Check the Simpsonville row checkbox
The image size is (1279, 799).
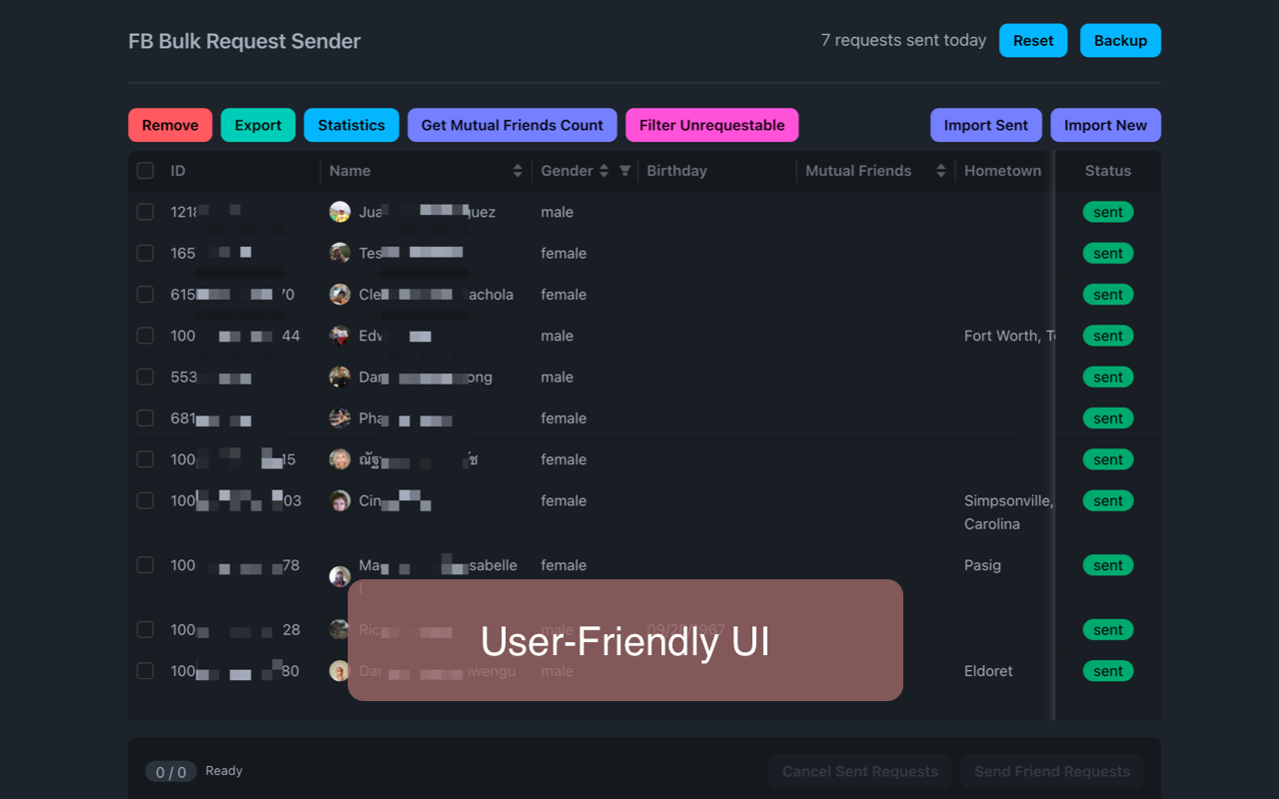pyautogui.click(x=145, y=500)
